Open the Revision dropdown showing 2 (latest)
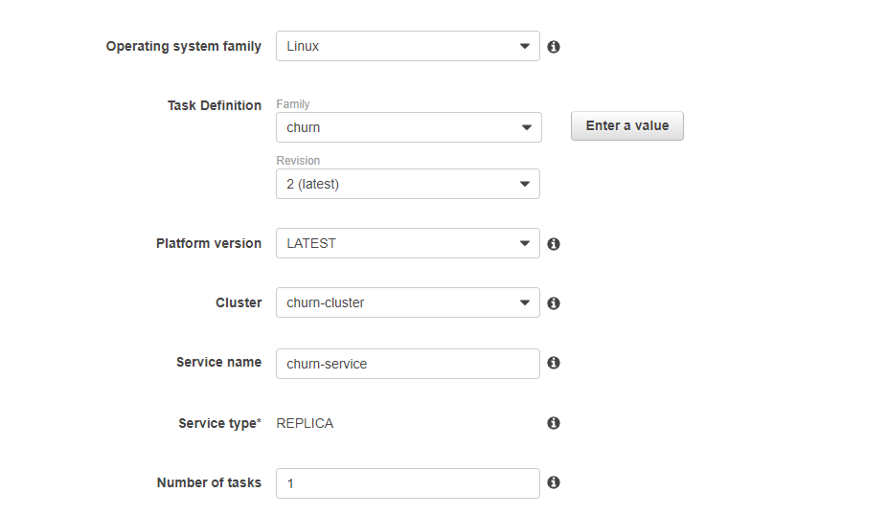The image size is (887, 514). coord(408,184)
